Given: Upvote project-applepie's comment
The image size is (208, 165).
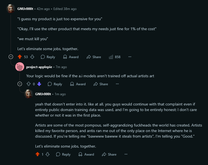Looking at the screenshot, I should pos(28,84).
